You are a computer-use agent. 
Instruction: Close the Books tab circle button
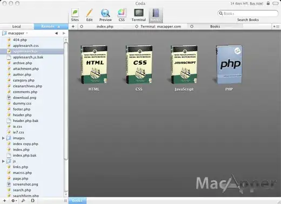click(192, 26)
